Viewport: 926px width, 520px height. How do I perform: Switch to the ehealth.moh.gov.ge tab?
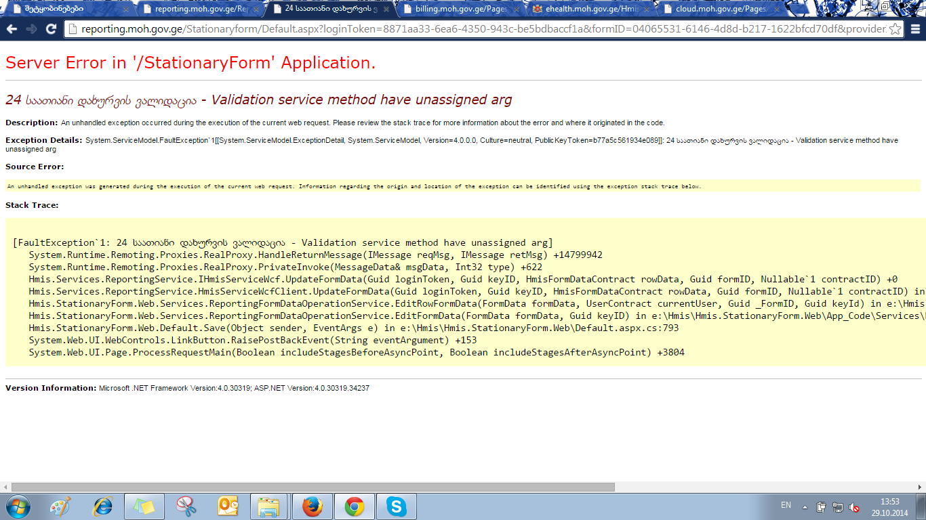pos(584,9)
